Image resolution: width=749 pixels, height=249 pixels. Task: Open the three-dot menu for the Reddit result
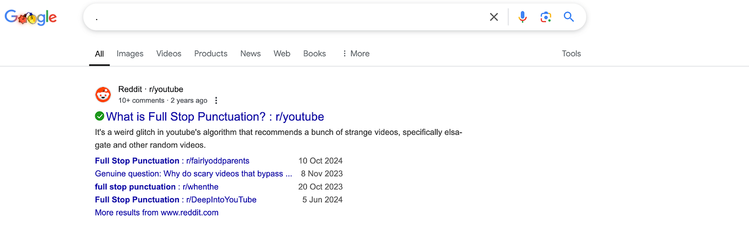(x=216, y=100)
